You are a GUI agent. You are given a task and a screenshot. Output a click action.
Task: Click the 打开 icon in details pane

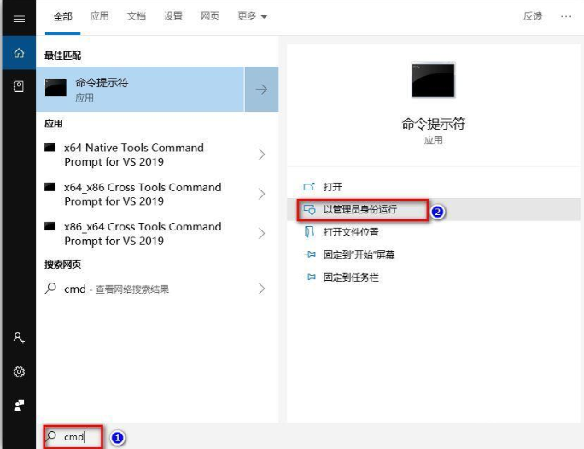pos(309,187)
